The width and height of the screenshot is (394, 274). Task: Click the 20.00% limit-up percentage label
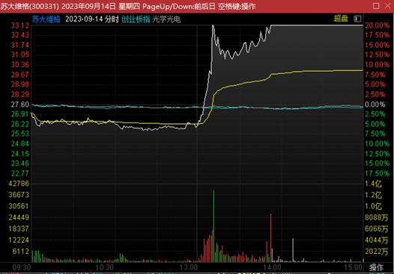378,25
